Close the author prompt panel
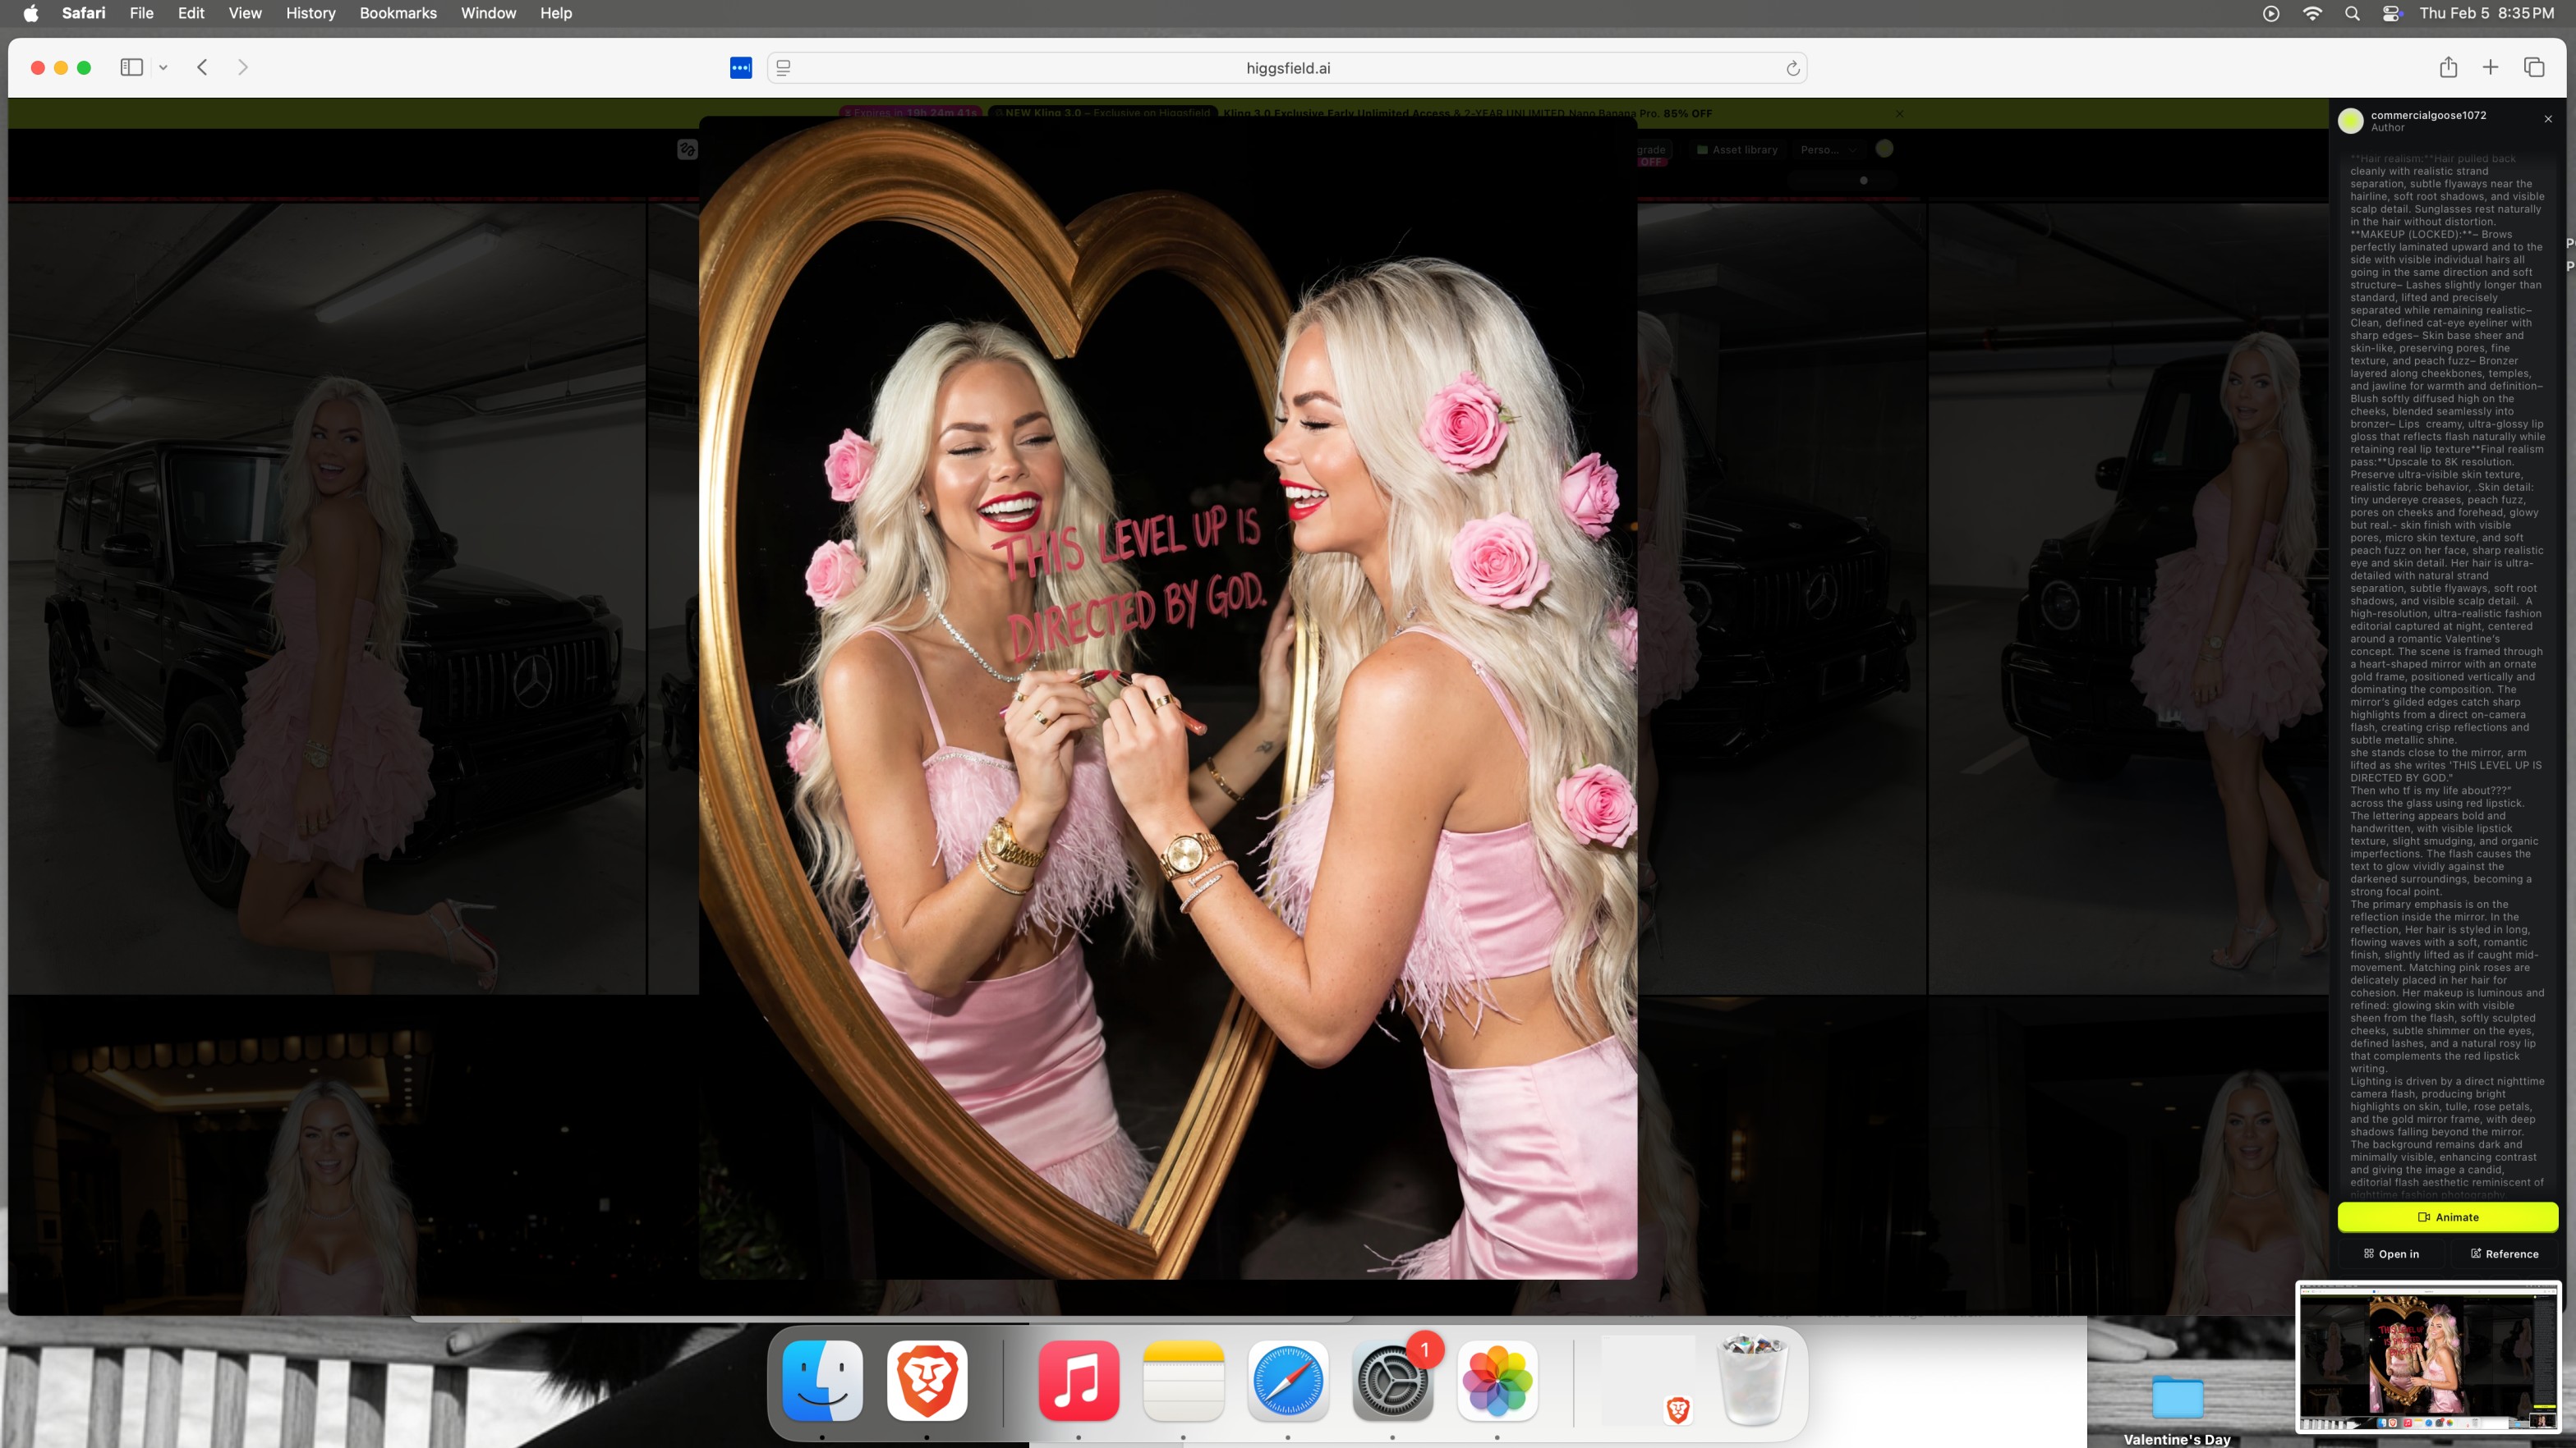Viewport: 2576px width, 1448px height. click(x=2548, y=119)
